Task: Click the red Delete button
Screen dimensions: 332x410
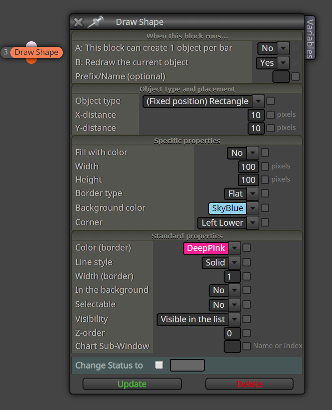Action: coord(249,384)
